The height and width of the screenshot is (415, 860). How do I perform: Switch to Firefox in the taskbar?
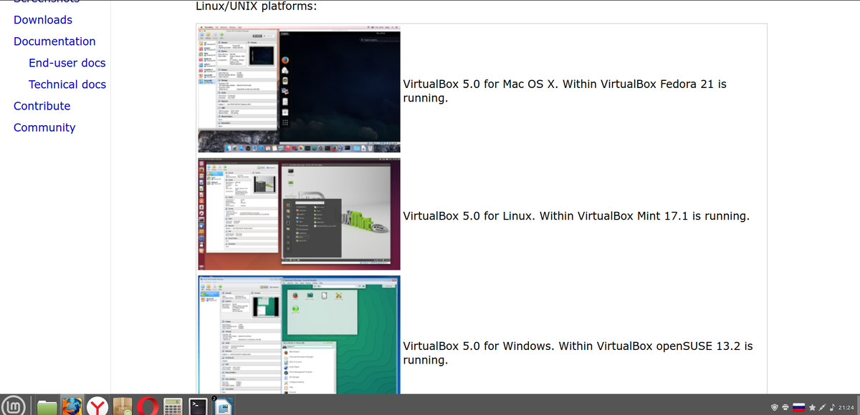click(72, 407)
